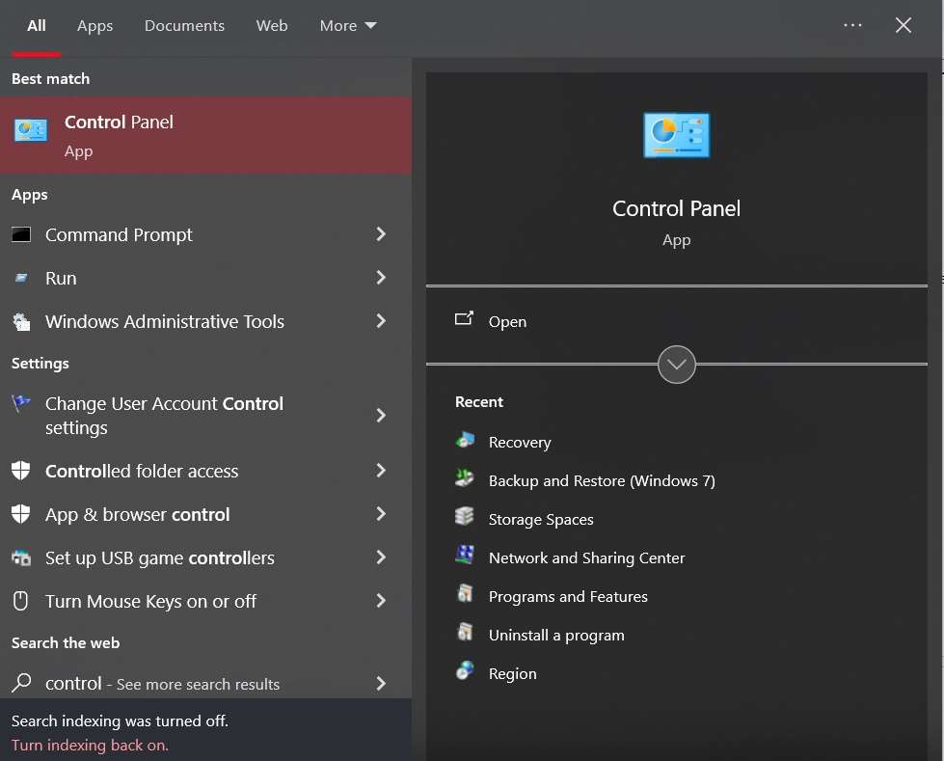Open Uninstall a program from Recent

pos(556,636)
